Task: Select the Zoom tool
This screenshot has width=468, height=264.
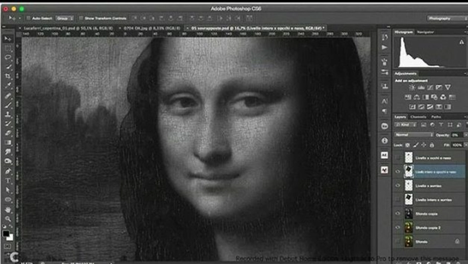Action: (8, 219)
